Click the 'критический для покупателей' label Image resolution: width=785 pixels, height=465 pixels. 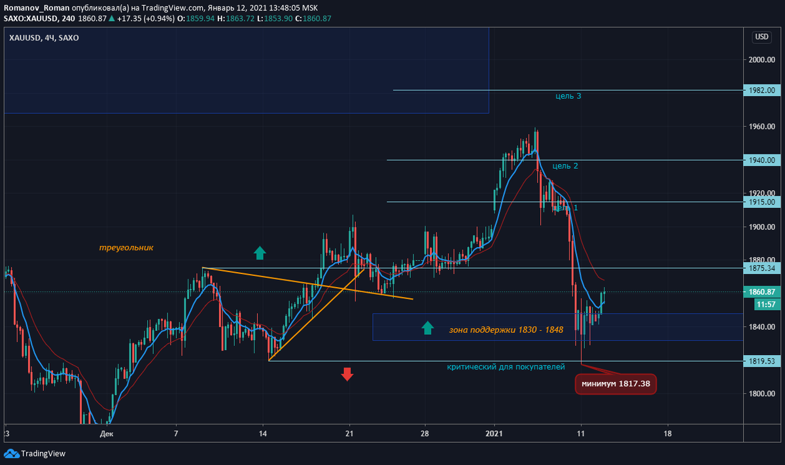coord(506,368)
